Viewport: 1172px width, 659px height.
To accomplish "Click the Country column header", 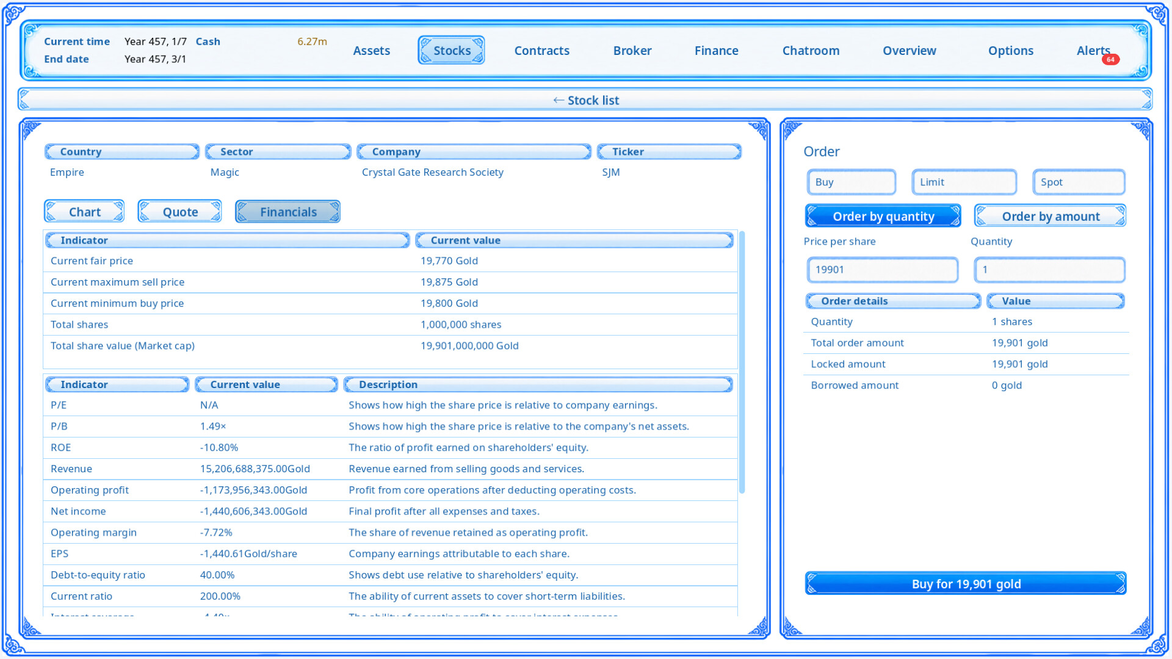I will click(122, 152).
